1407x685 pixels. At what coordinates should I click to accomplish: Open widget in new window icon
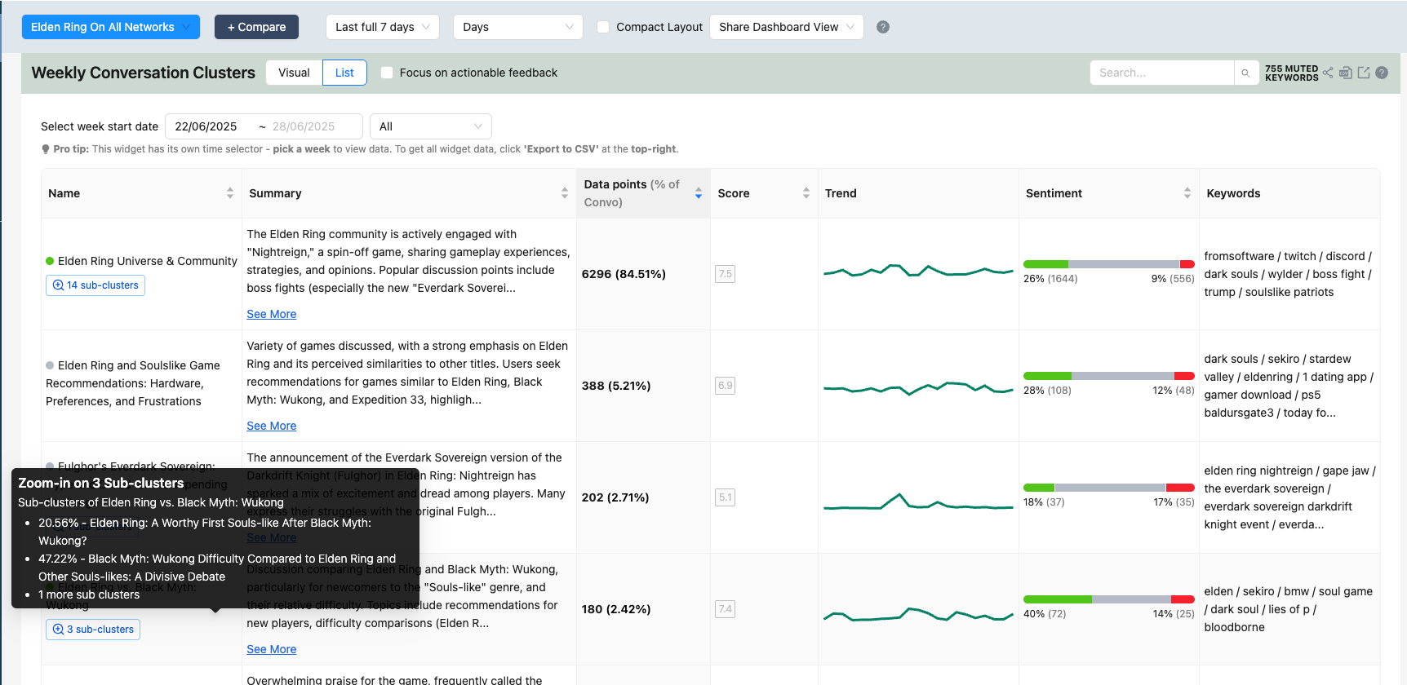[1364, 73]
